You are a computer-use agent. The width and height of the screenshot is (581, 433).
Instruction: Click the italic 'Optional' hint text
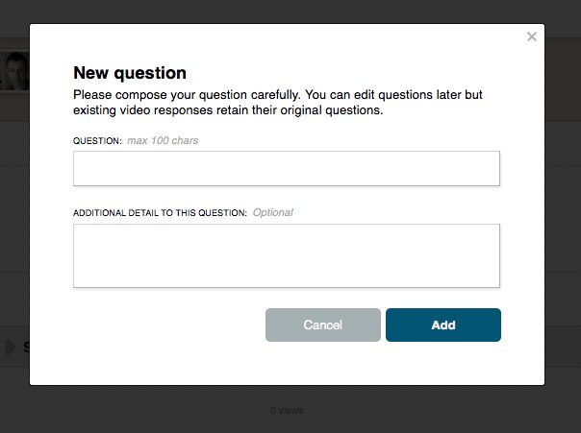(x=273, y=212)
